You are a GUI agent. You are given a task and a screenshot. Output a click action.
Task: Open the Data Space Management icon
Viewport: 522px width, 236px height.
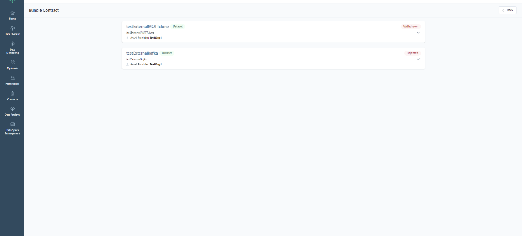pos(12,124)
